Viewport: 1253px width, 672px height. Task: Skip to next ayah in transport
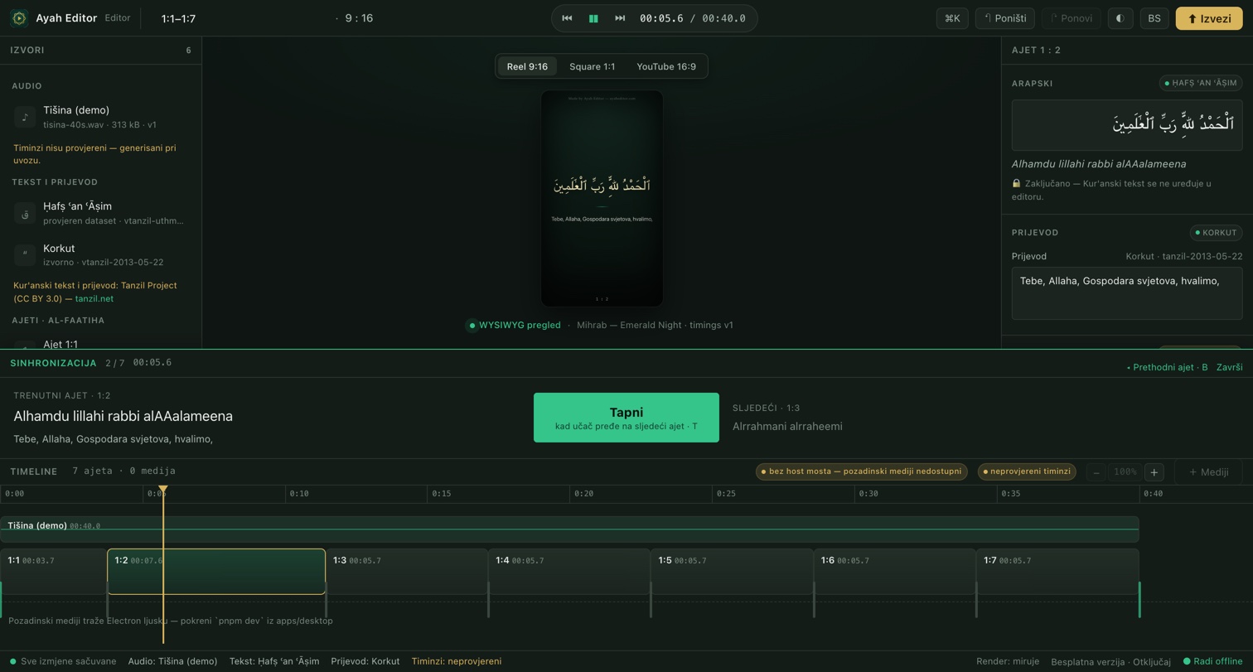pyautogui.click(x=620, y=18)
